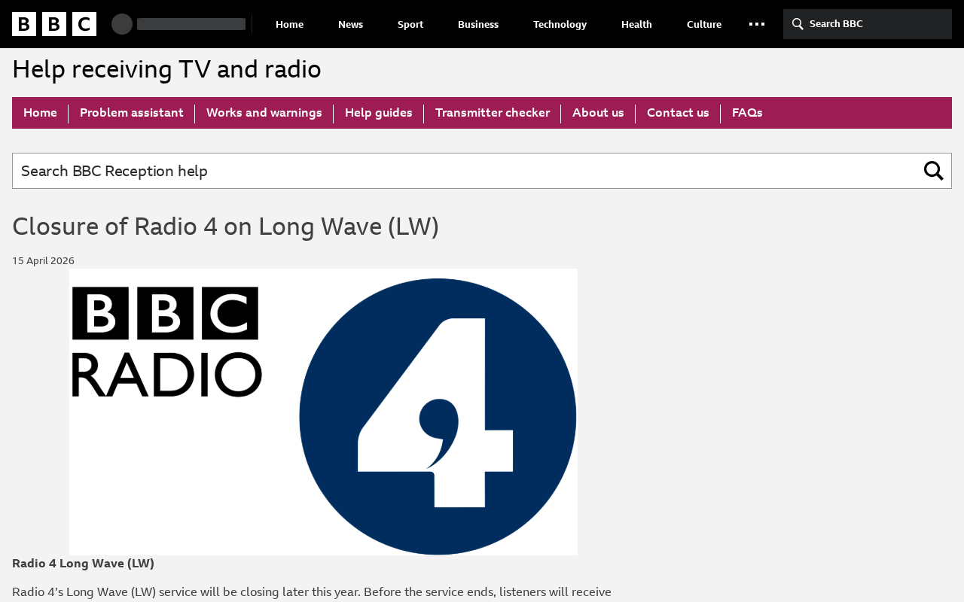The height and width of the screenshot is (602, 964).
Task: Click the article title Closure of Radio 4
Action: pos(225,227)
